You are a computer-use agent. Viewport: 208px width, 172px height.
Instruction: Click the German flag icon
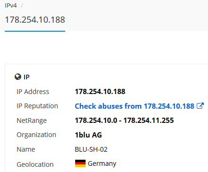[x=80, y=163]
